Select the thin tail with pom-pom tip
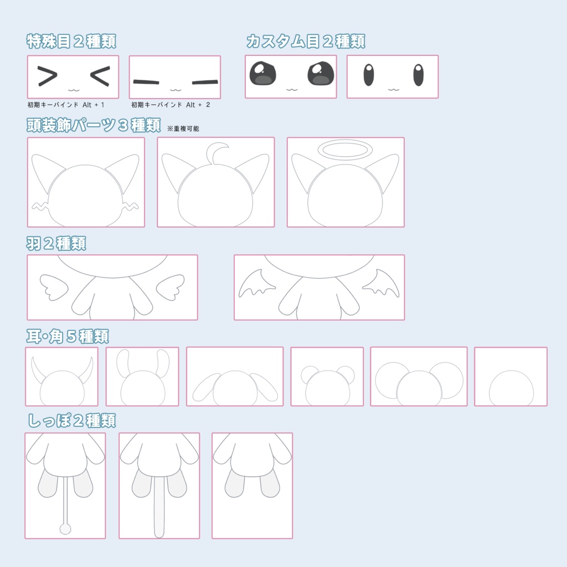This screenshot has height=567, width=567. click(65, 486)
